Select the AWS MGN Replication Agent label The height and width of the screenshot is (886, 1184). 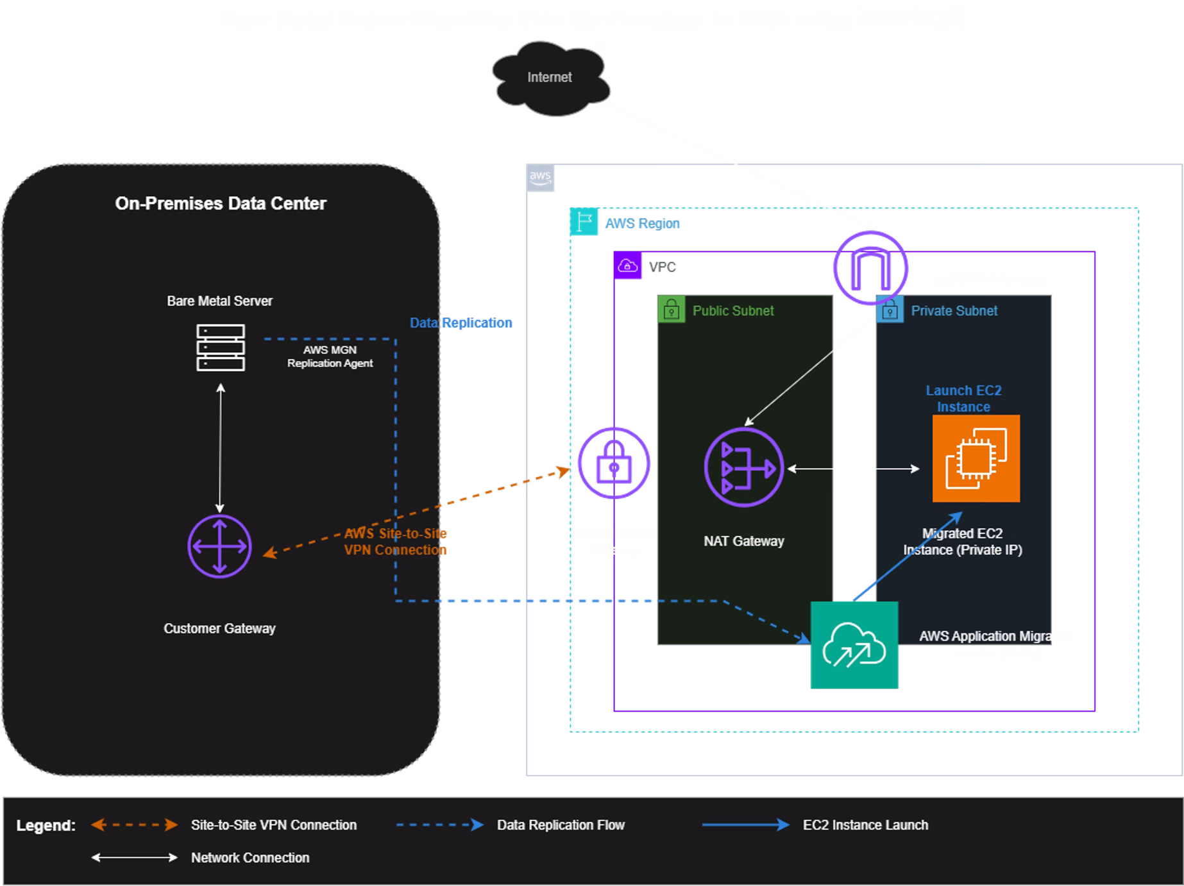pyautogui.click(x=330, y=356)
